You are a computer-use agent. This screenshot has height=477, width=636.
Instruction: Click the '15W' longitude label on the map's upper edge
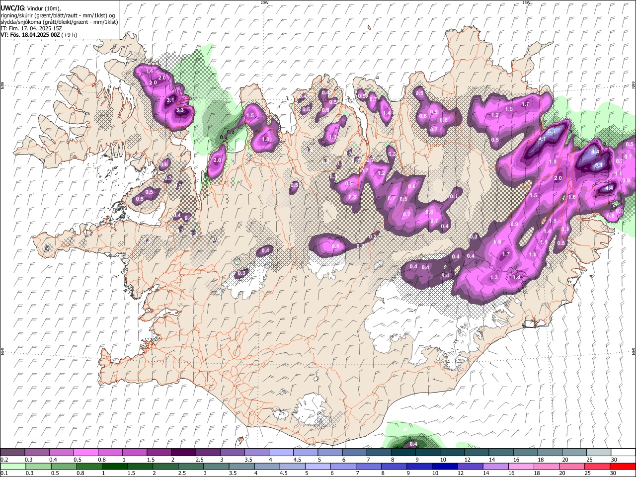(x=527, y=2)
